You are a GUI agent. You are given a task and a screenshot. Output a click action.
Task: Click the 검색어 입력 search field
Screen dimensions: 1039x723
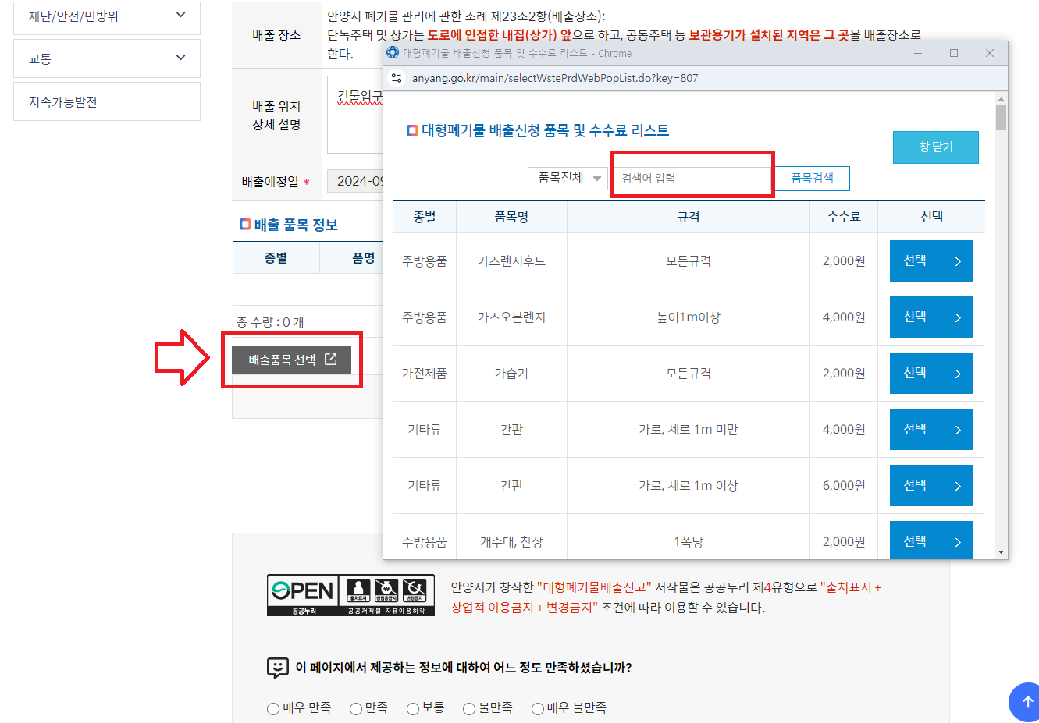(x=692, y=178)
